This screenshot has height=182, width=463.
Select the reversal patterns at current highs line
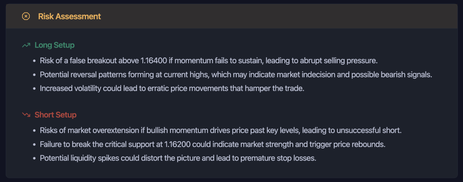point(236,74)
